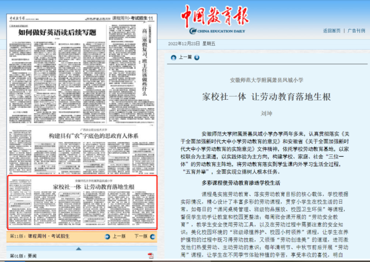370x262 pixels.
Task: Open 第01版:要闻 page entry
Action: tap(23, 256)
